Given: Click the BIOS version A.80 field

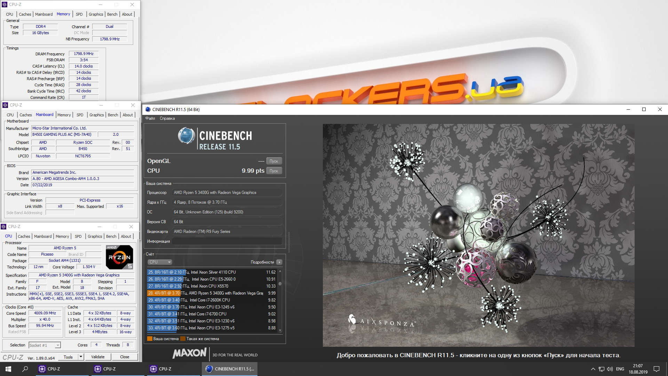Looking at the screenshot, I should (82, 179).
